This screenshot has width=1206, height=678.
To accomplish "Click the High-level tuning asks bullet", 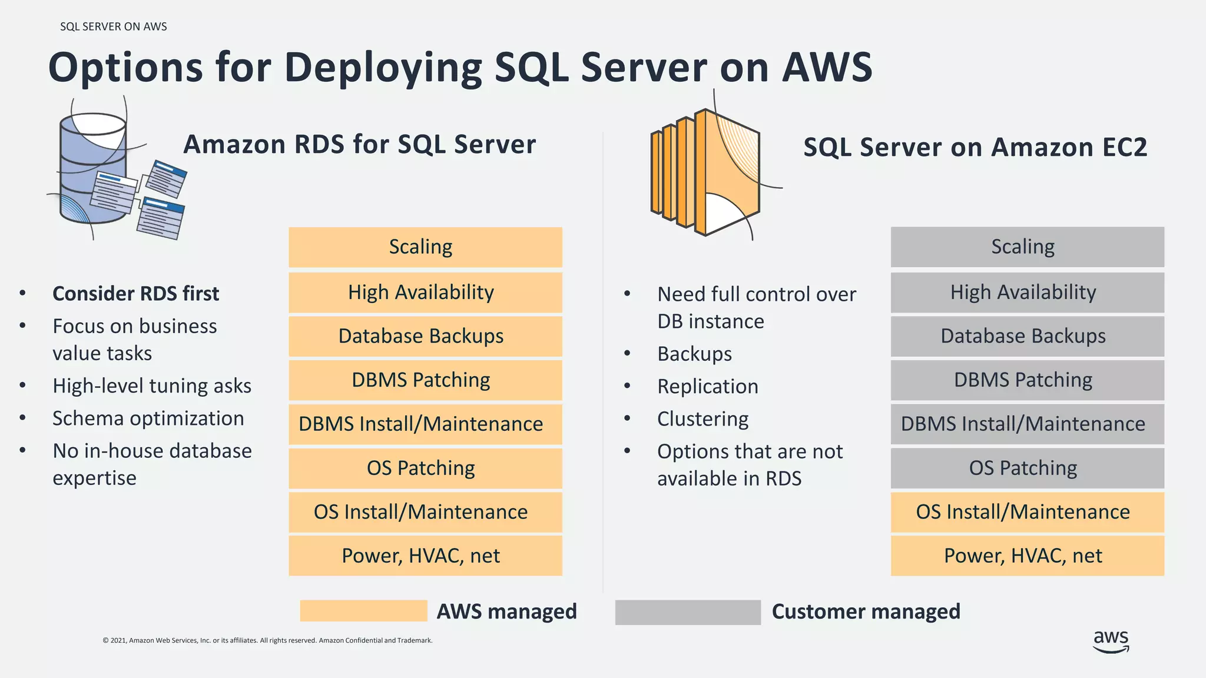I will 152,385.
